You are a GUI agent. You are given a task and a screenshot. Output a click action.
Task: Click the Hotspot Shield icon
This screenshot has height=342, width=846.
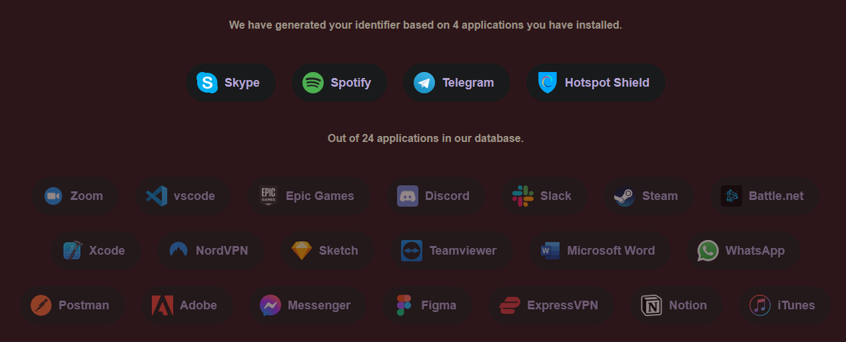pos(548,83)
